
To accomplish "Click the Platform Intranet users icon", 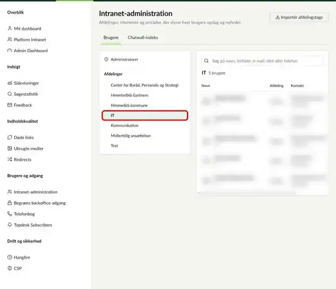I will click(10, 39).
